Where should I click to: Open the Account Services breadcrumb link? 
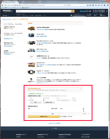pos(7,19)
